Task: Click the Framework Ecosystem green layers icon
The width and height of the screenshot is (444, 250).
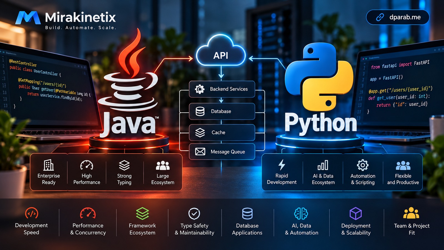Action: (x=142, y=213)
